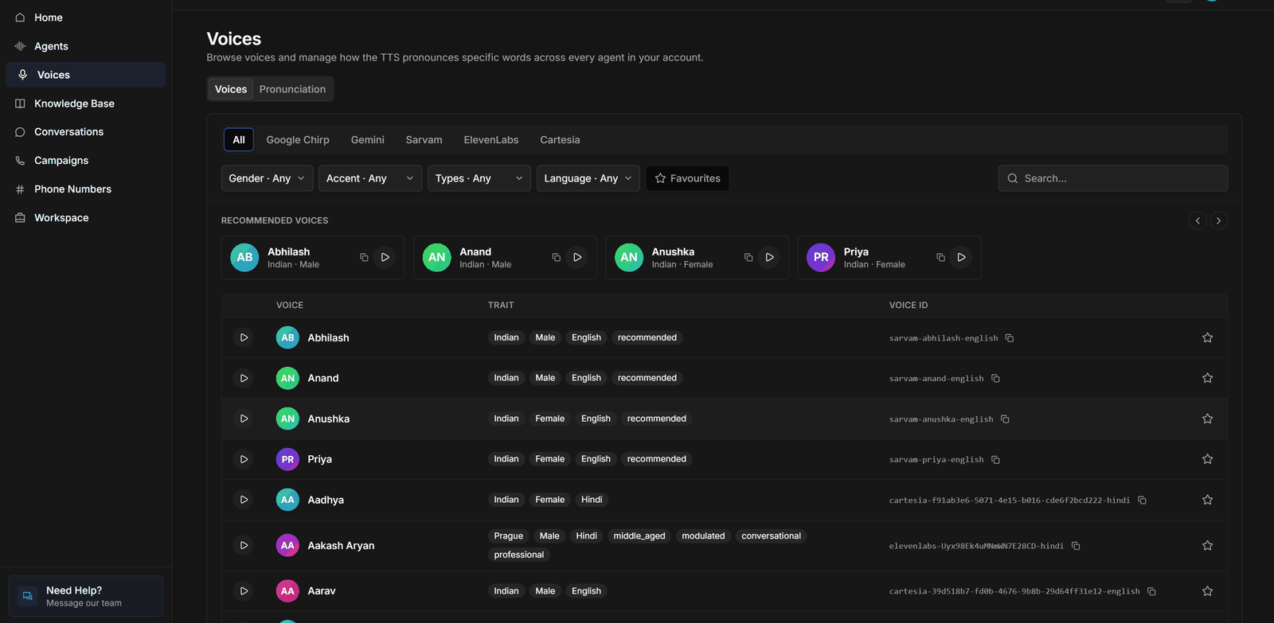1274x623 pixels.
Task: Toggle the Favourites filter
Action: (x=687, y=178)
